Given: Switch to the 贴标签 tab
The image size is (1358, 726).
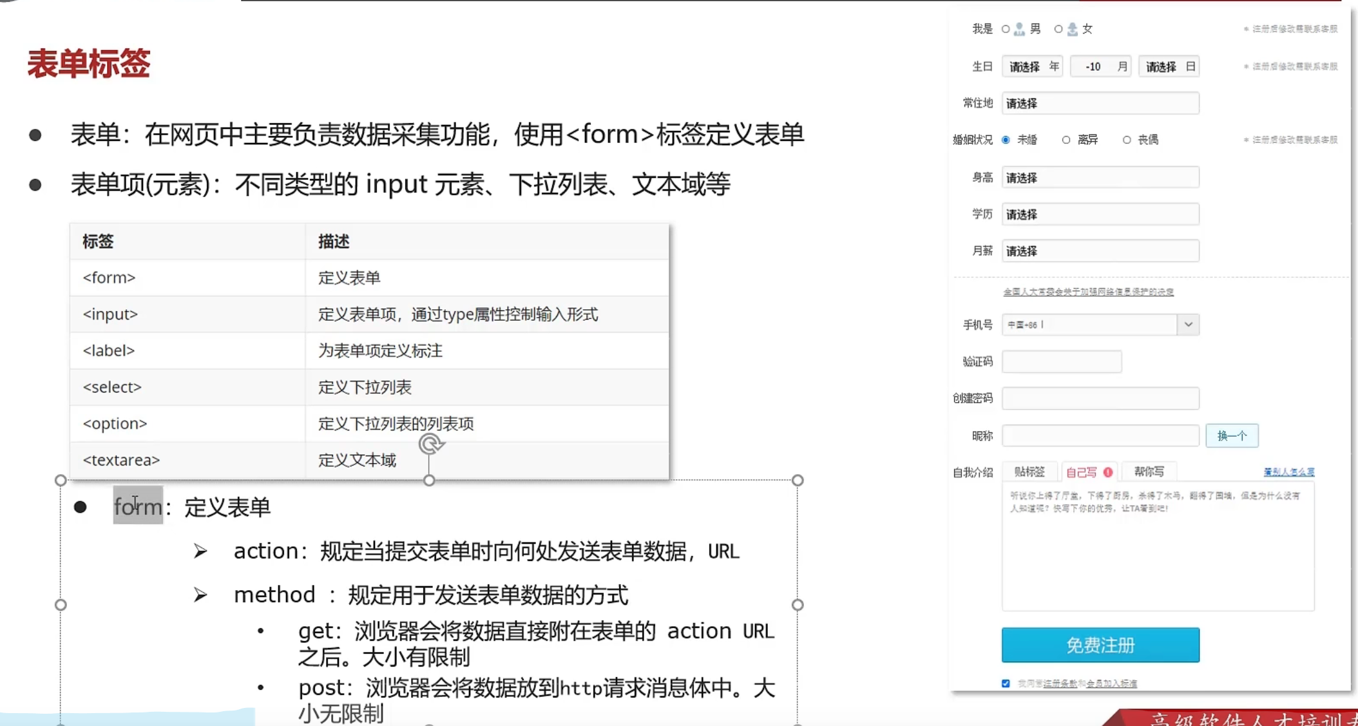Looking at the screenshot, I should [1029, 472].
